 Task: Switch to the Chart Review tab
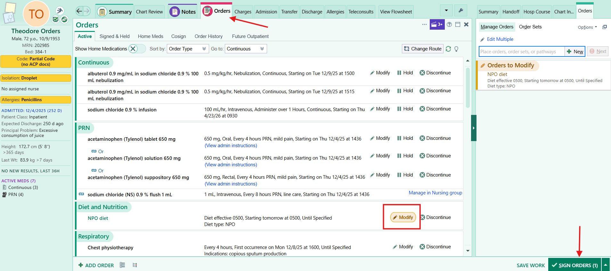click(149, 12)
